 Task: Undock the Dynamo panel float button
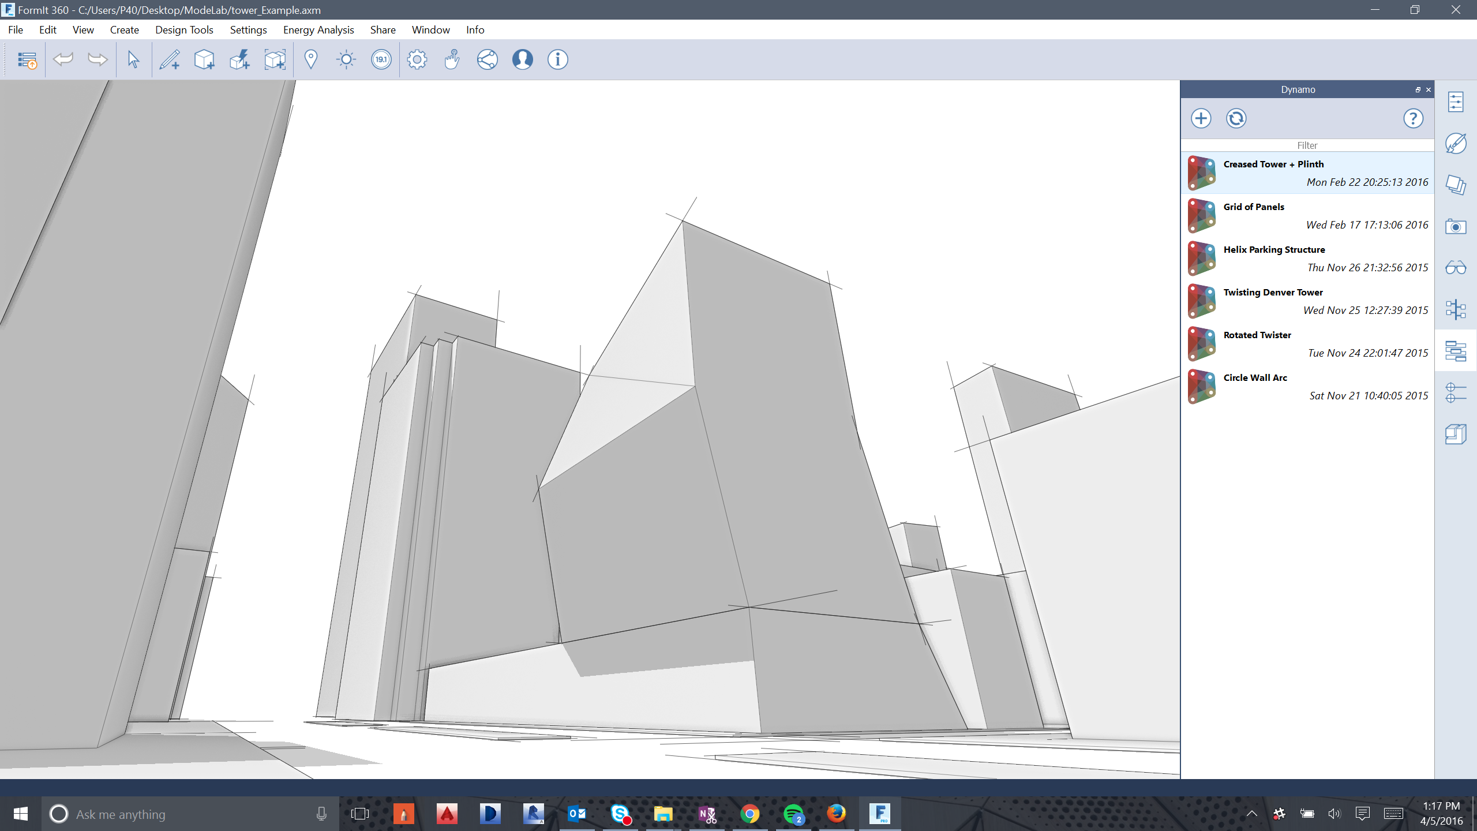tap(1418, 90)
